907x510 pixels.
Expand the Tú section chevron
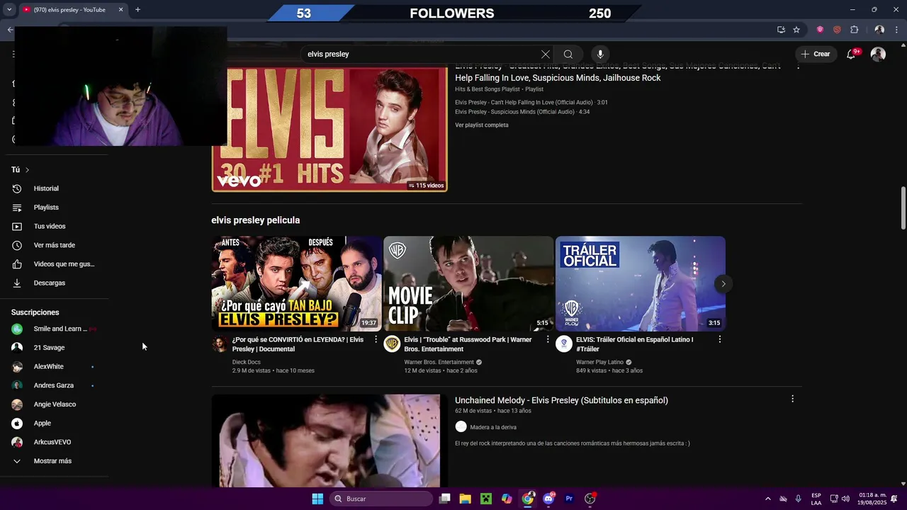coord(27,170)
